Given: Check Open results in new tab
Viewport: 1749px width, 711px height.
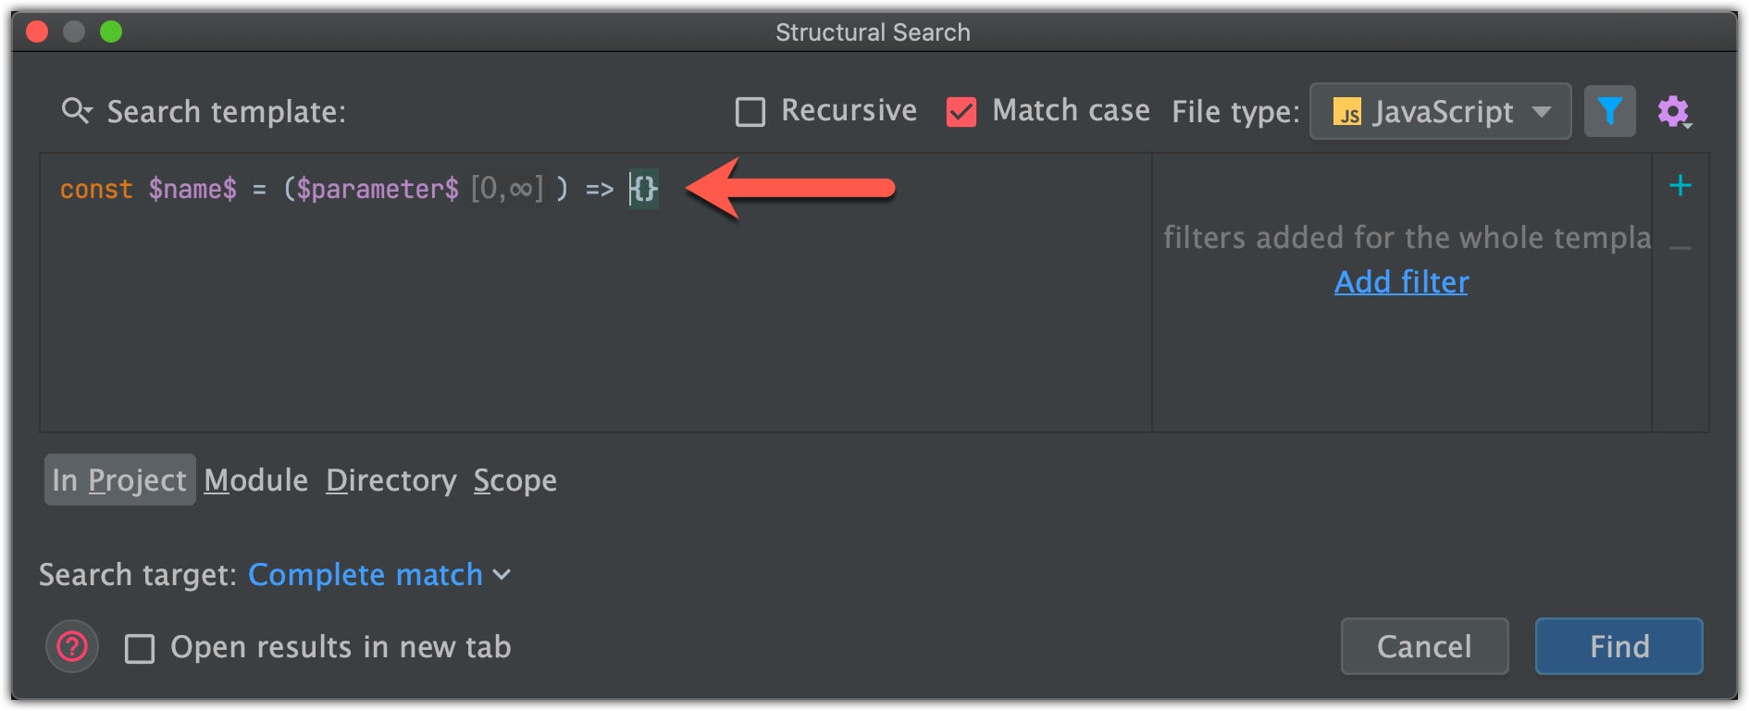Looking at the screenshot, I should [140, 648].
